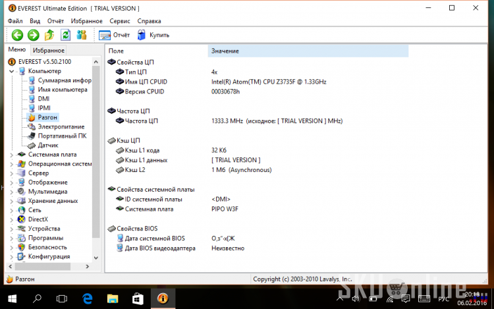
Task: Expand the Хранение данных branch
Action: [x=11, y=201]
